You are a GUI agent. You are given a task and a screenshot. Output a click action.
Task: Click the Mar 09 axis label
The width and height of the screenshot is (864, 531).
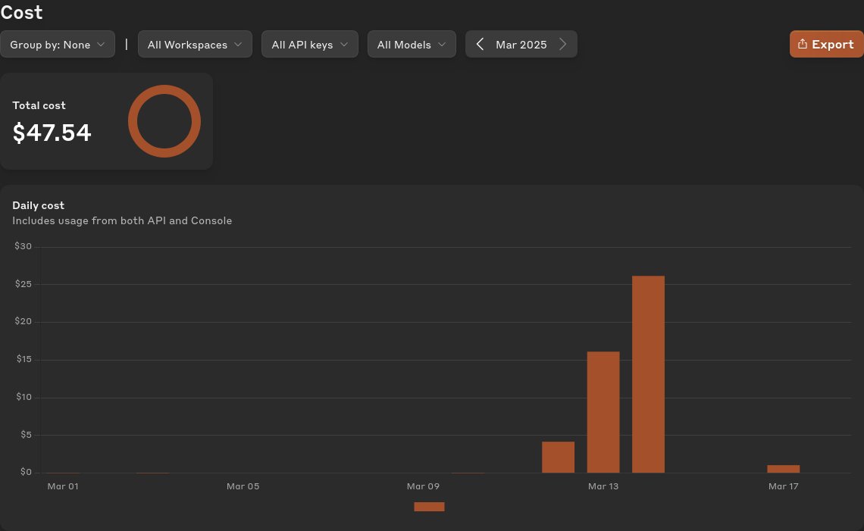point(423,486)
